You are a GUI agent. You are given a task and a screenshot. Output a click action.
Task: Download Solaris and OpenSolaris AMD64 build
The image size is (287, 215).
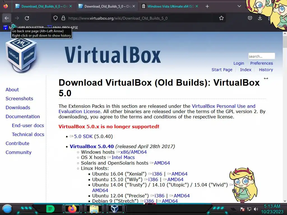tap(162, 163)
